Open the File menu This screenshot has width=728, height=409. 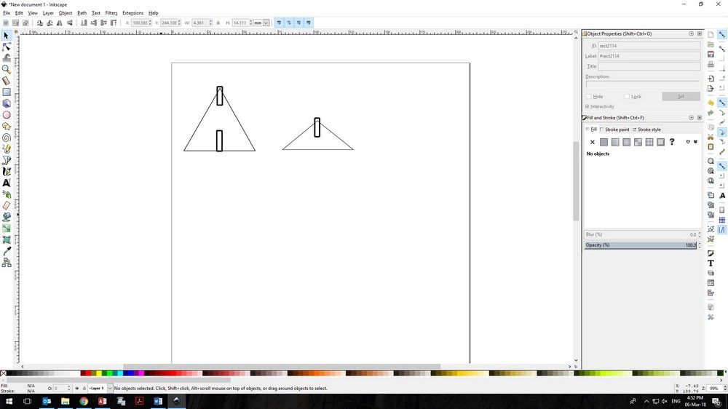pyautogui.click(x=7, y=13)
